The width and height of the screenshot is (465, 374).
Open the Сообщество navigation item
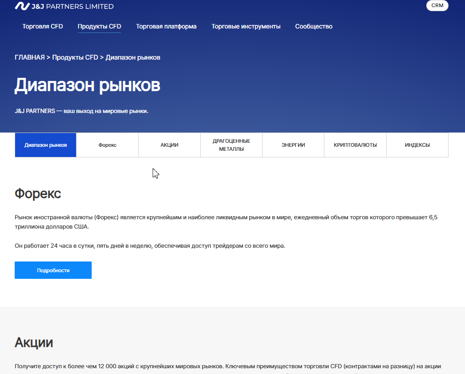coord(314,26)
